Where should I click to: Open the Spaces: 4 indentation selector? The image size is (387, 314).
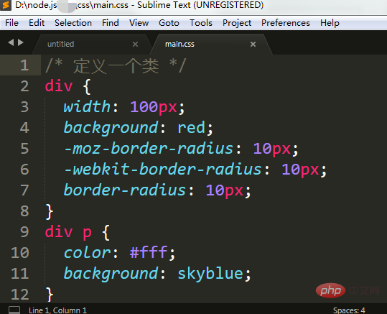(x=349, y=310)
